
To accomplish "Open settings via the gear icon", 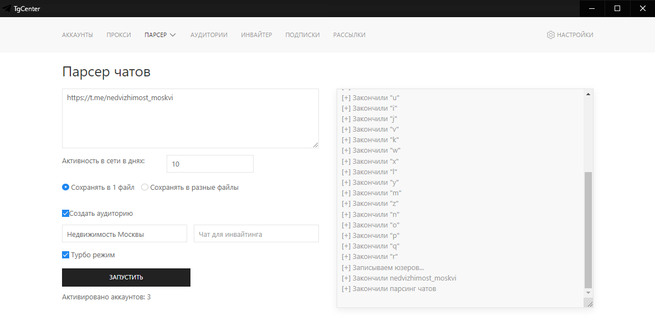I will click(550, 35).
